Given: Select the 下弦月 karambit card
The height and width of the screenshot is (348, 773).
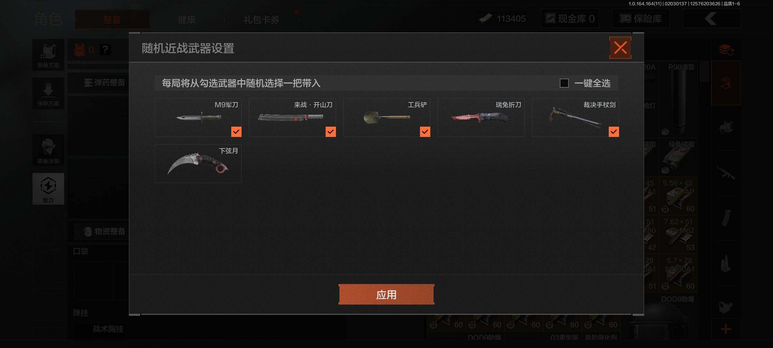Looking at the screenshot, I should (x=198, y=164).
